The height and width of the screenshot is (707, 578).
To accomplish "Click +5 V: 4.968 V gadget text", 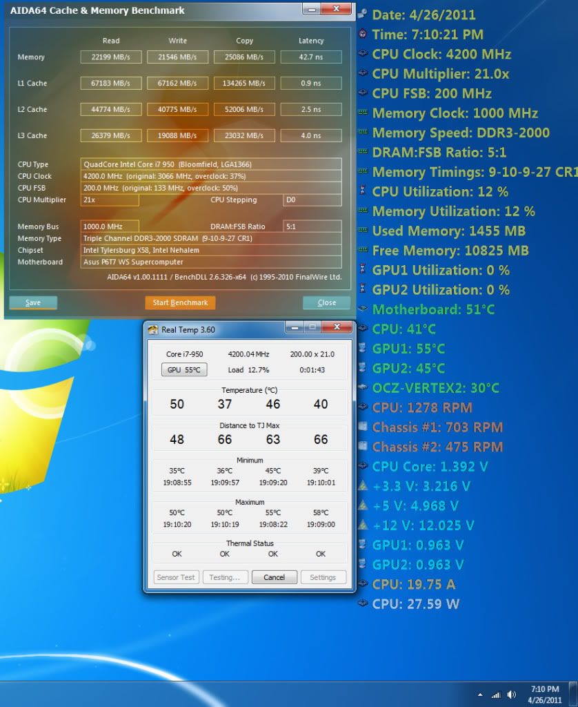I will [x=416, y=506].
